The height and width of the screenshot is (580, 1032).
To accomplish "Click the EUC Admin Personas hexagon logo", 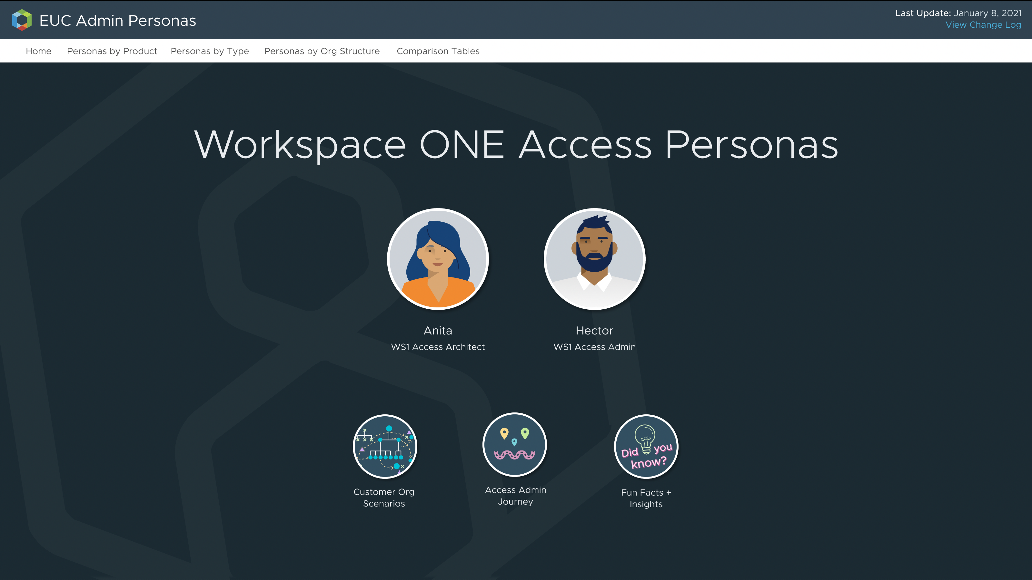I will tap(22, 20).
